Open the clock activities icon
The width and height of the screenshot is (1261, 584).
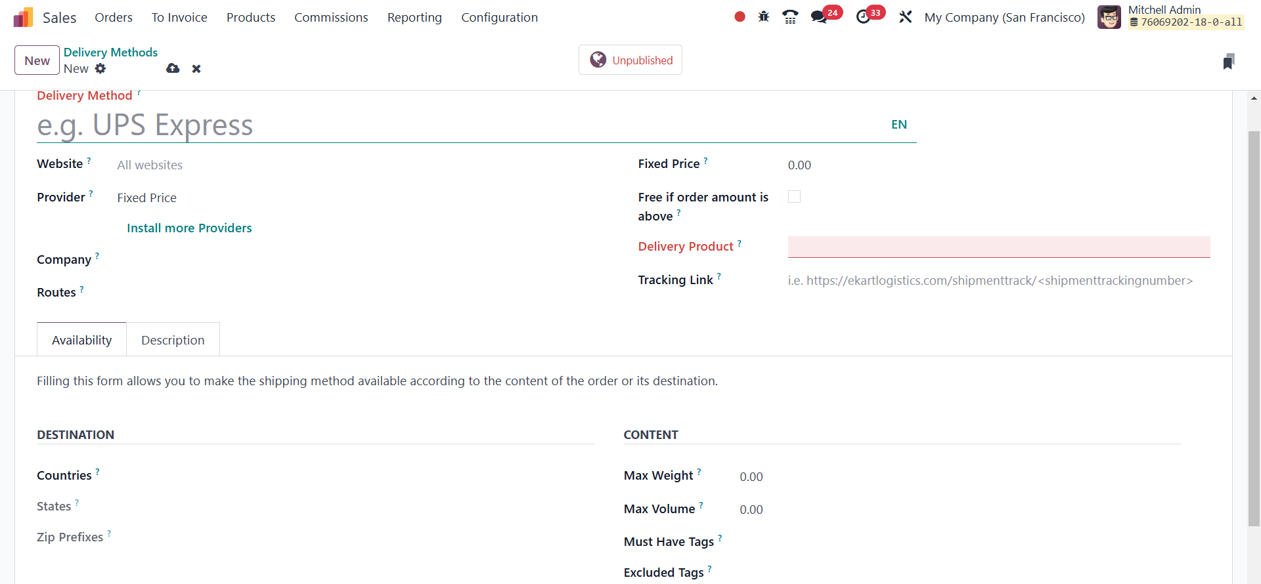pyautogui.click(x=863, y=17)
